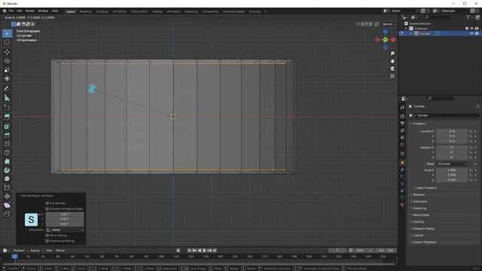Select the Shear tool
The width and height of the screenshot is (482, 271).
(7, 206)
